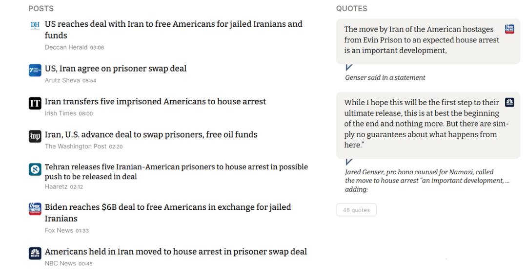Open 'US, Iran agree on prisoner swap deal'
Screen dimensions: 527x275
coord(116,69)
